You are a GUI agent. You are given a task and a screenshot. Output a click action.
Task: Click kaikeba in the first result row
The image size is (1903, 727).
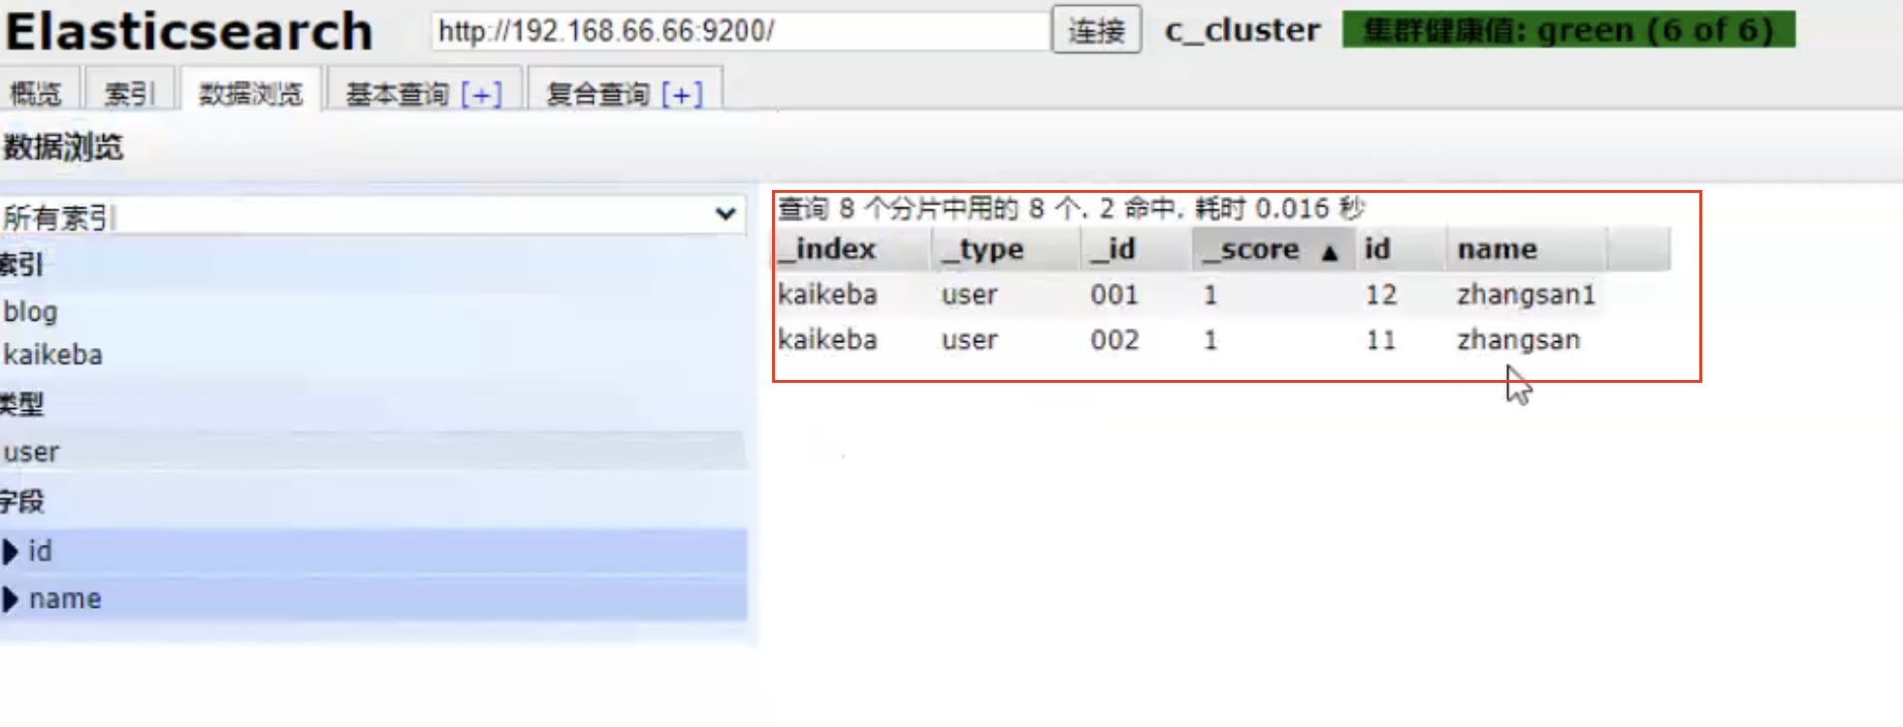(827, 295)
